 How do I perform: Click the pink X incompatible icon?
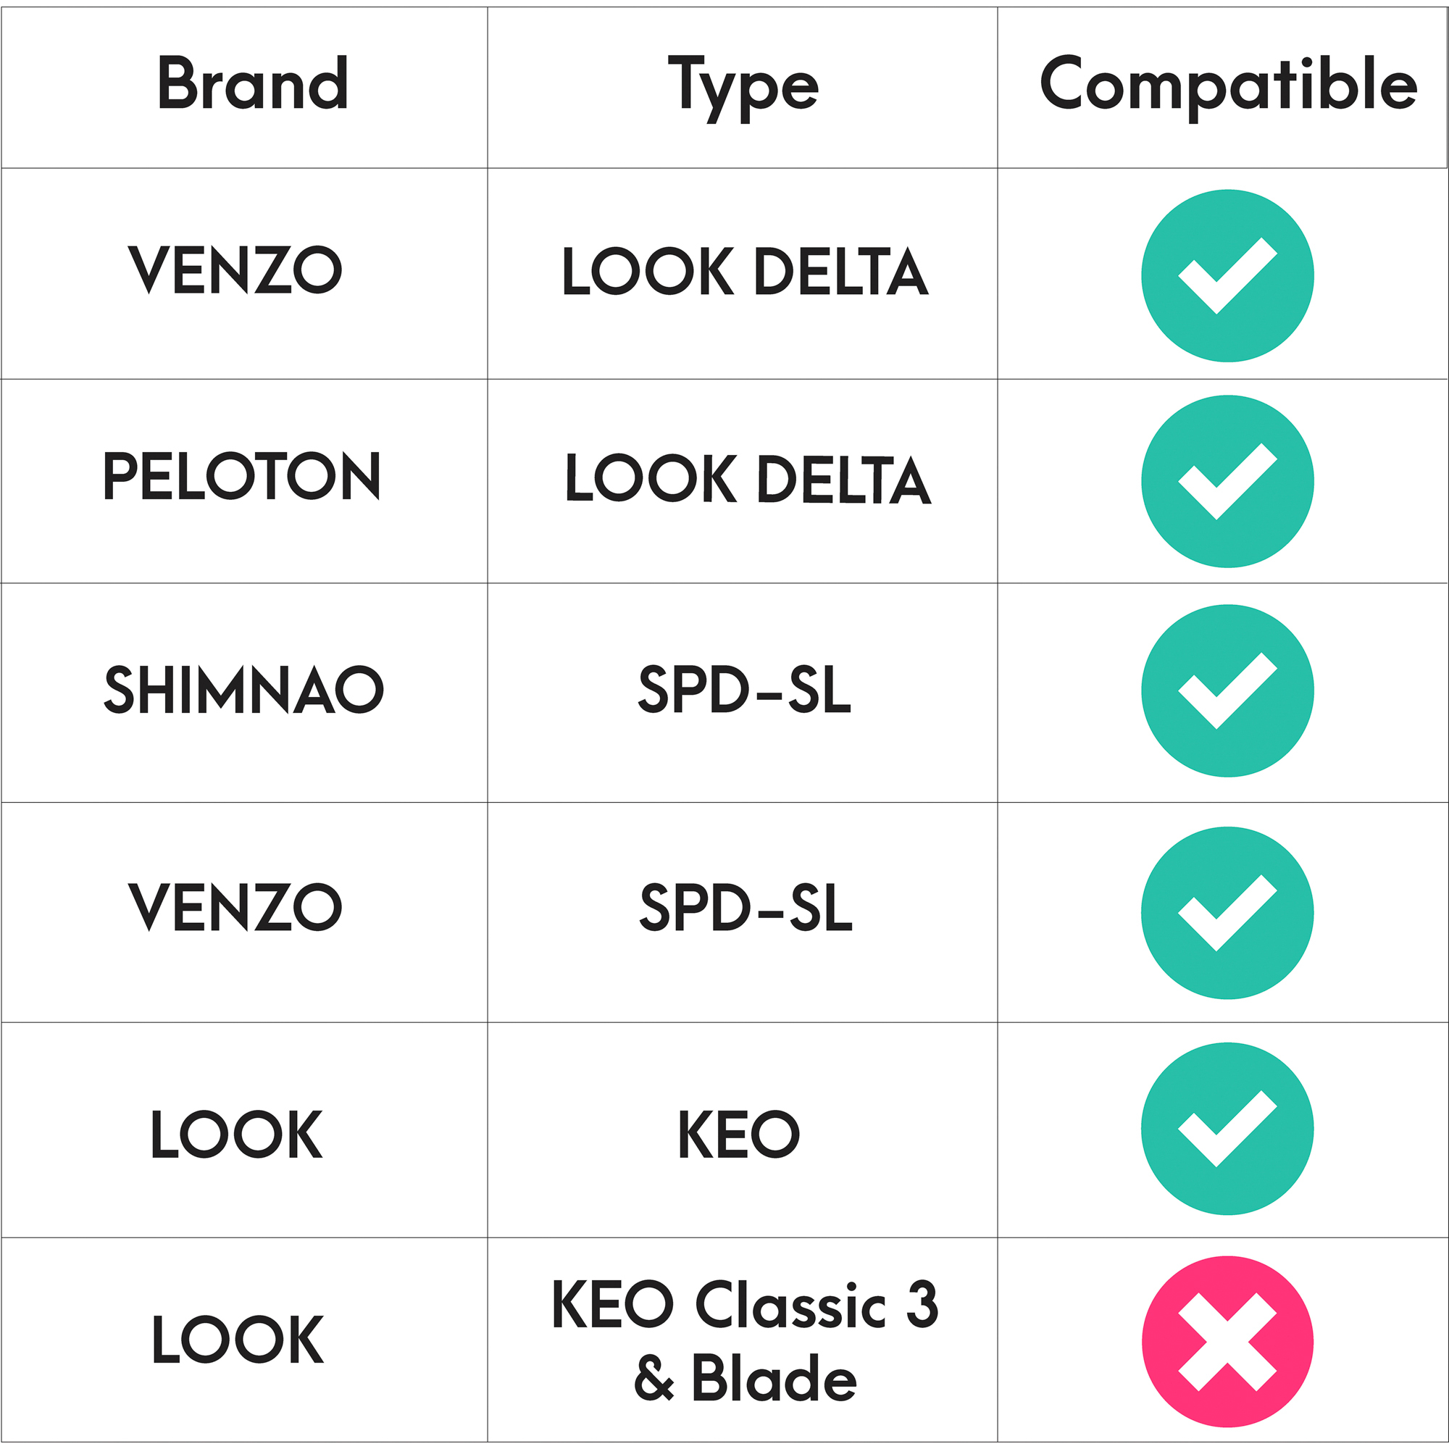1227,1342
